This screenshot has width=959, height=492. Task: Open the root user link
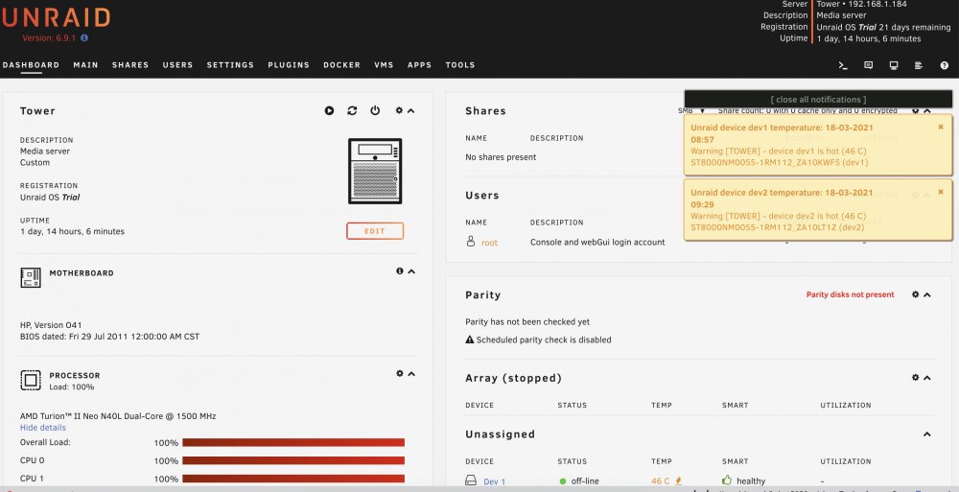(489, 243)
